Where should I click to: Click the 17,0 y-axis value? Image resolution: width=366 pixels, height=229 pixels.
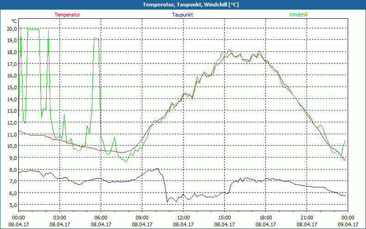click(12, 64)
